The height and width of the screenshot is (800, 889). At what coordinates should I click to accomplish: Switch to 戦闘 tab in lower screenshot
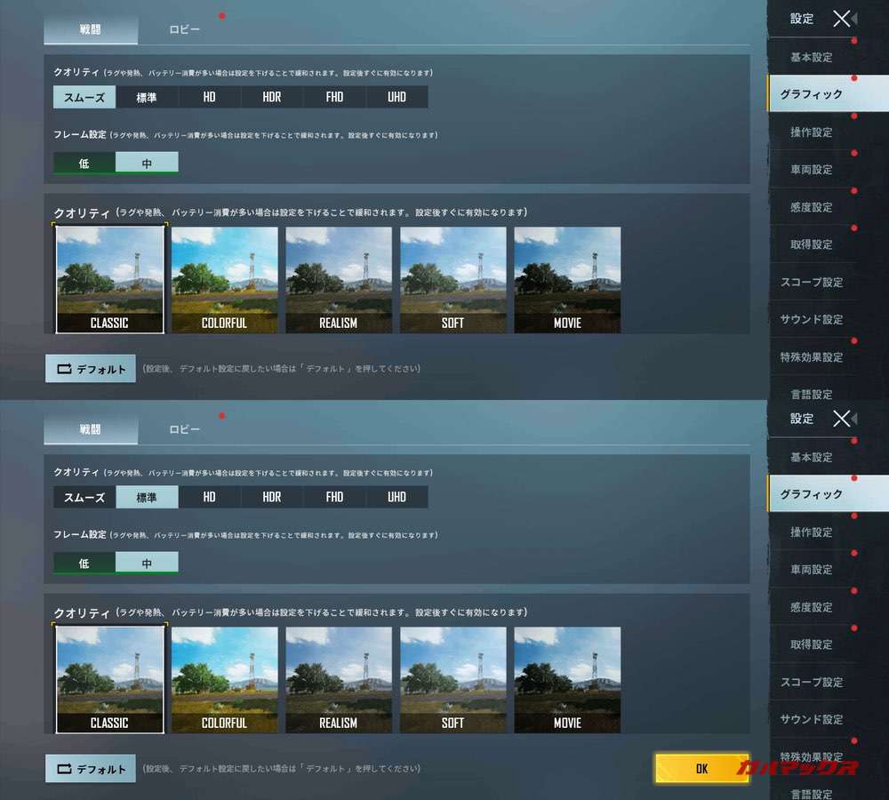(x=91, y=429)
